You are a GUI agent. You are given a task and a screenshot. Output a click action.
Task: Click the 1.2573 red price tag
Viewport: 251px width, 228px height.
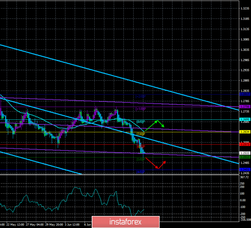pos(245,144)
